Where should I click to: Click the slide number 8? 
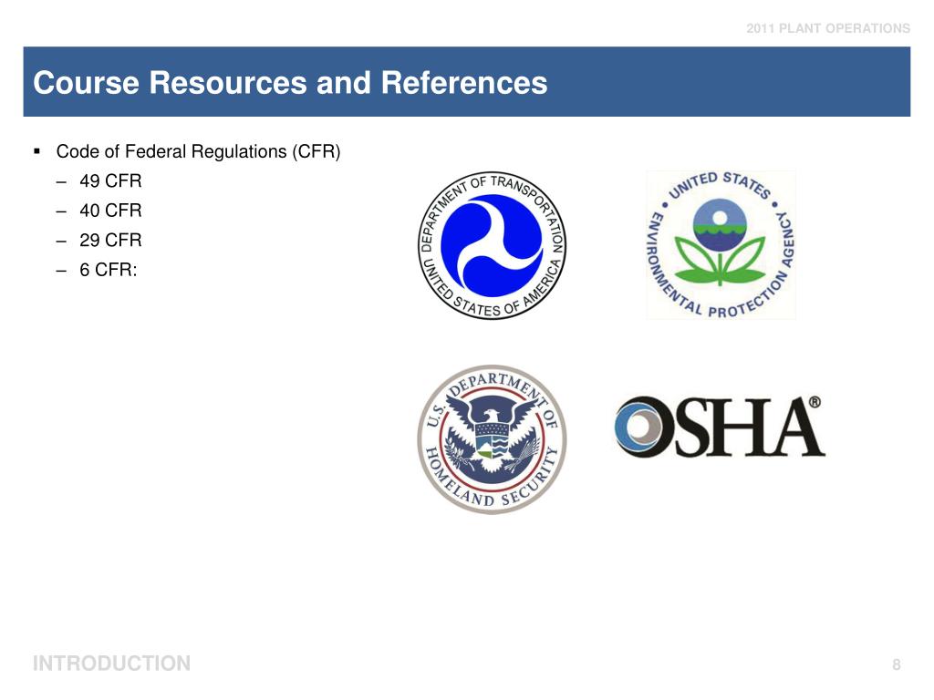[x=897, y=664]
